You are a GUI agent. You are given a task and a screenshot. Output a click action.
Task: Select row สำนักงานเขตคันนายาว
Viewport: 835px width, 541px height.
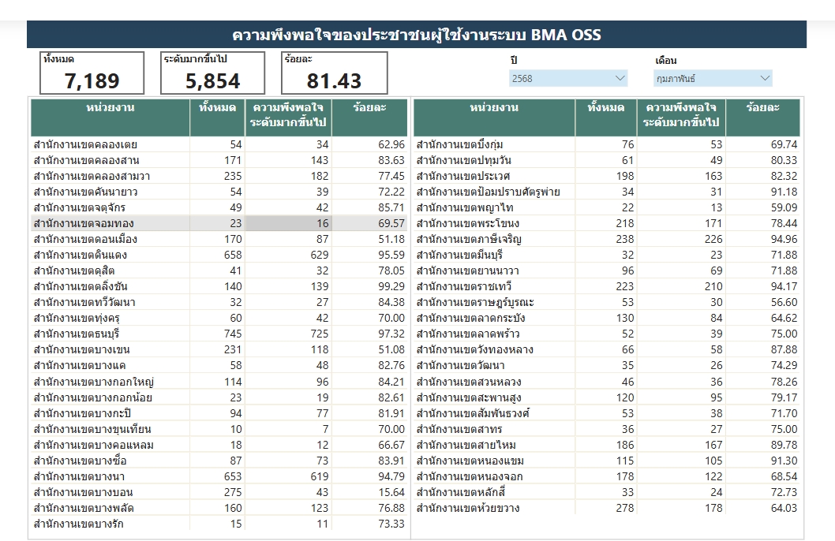coord(219,192)
